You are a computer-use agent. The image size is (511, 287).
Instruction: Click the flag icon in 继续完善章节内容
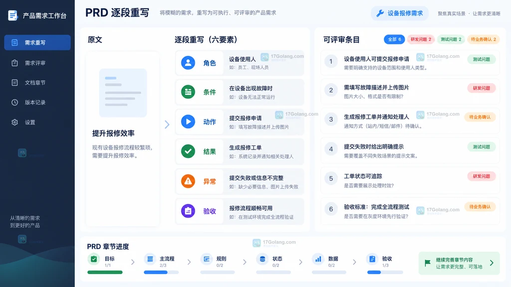click(428, 263)
